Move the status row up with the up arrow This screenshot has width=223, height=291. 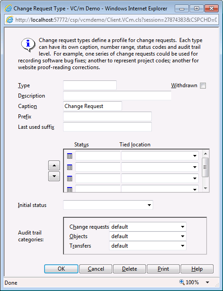(x=54, y=165)
